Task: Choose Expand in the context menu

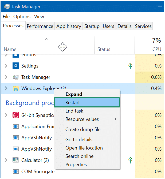Action: 87,94
